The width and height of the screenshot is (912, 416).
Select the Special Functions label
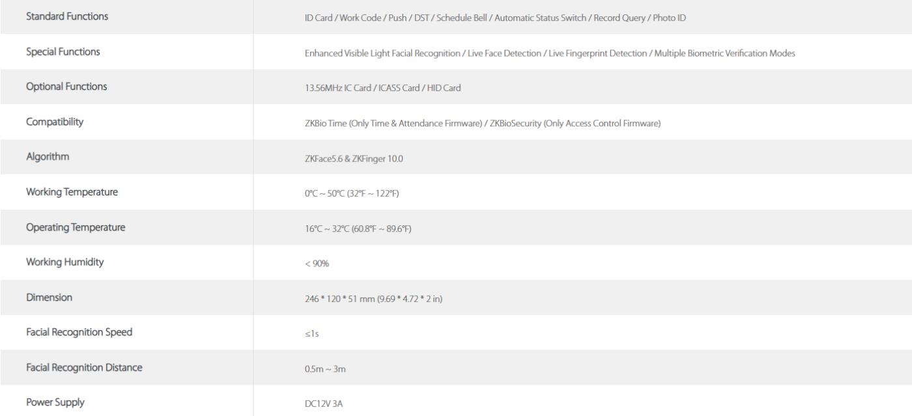[x=63, y=52]
